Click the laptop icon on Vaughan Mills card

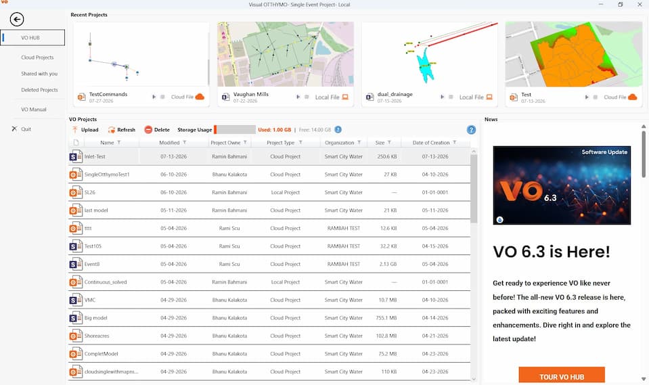click(x=345, y=97)
